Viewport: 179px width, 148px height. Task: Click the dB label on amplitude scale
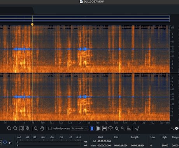tap(172, 28)
